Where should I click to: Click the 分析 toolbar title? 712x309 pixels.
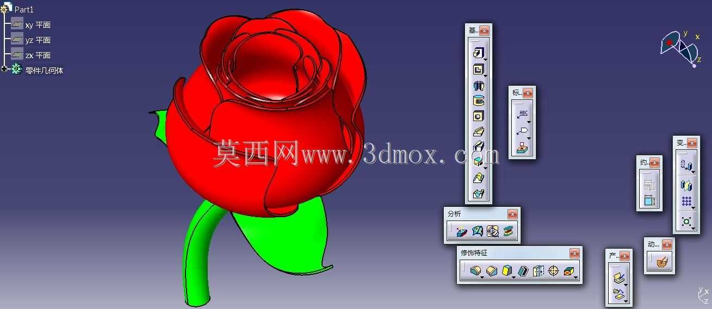[x=454, y=214]
